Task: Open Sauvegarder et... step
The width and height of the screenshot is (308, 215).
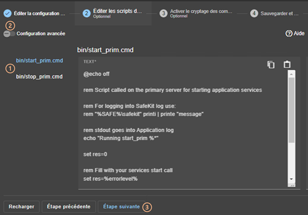Action: pyautogui.click(x=279, y=13)
